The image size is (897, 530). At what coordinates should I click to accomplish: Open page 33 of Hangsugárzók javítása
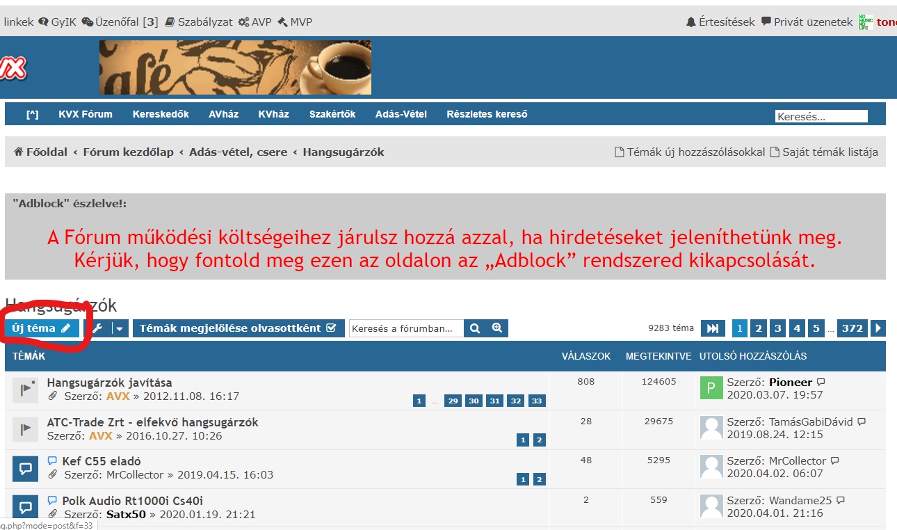535,401
